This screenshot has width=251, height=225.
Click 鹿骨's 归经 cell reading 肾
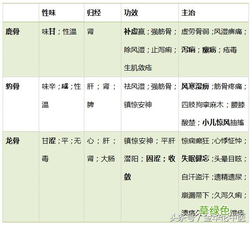90,31
